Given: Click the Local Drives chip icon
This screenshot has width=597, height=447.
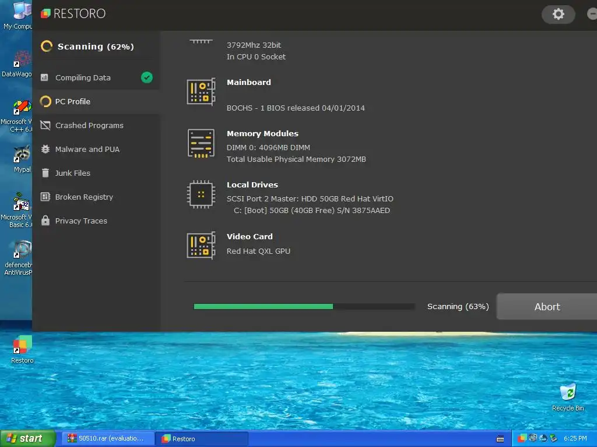Looking at the screenshot, I should click(201, 194).
